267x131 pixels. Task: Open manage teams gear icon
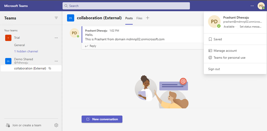(x=56, y=125)
